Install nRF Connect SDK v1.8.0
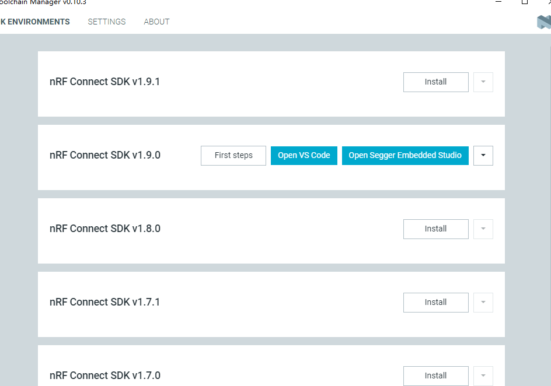The height and width of the screenshot is (386, 551). click(x=435, y=229)
